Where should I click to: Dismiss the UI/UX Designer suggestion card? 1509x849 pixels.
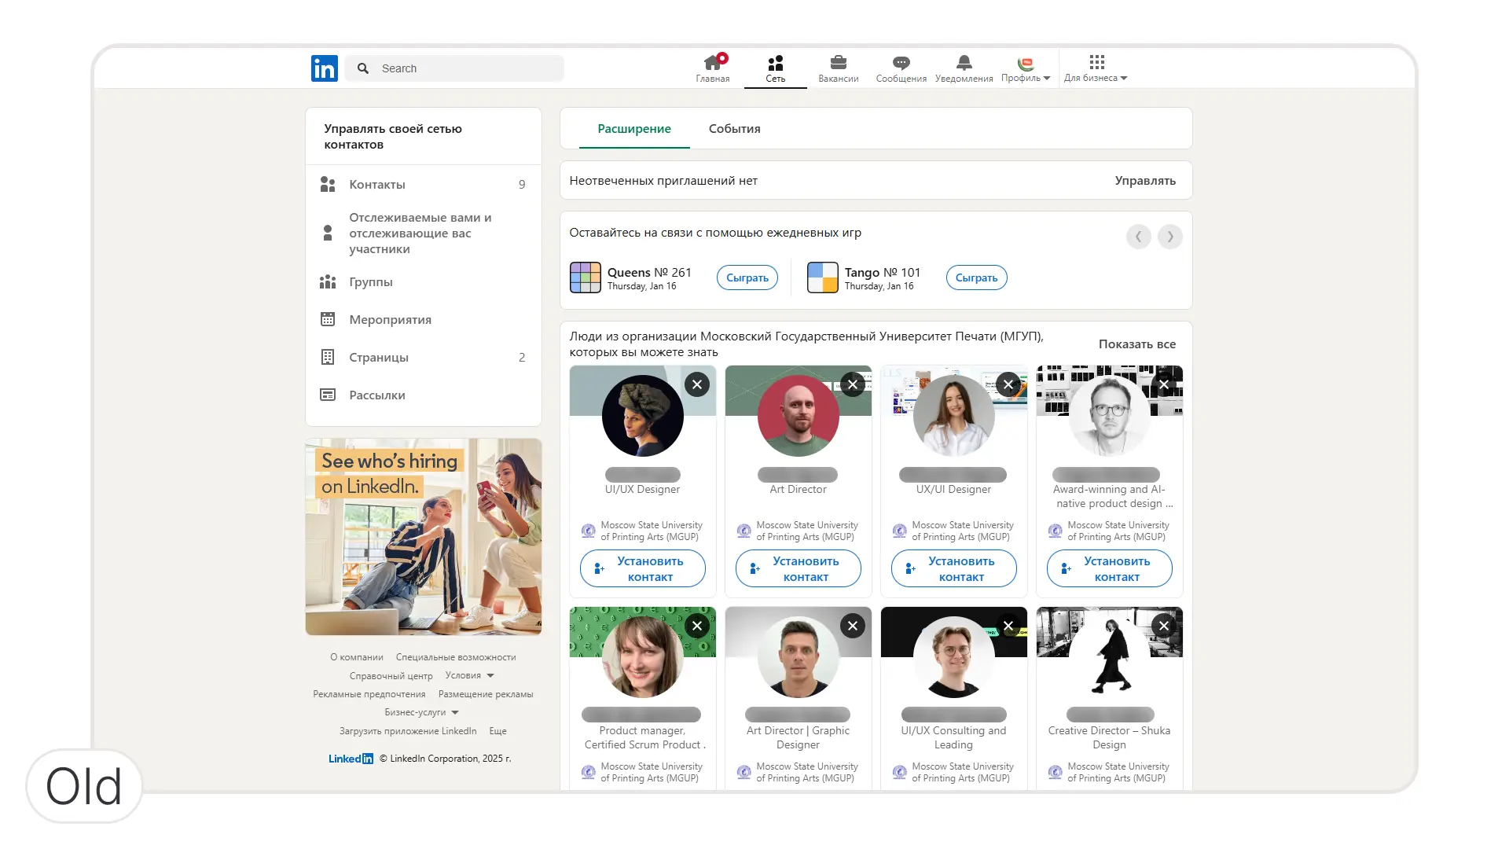pos(696,384)
